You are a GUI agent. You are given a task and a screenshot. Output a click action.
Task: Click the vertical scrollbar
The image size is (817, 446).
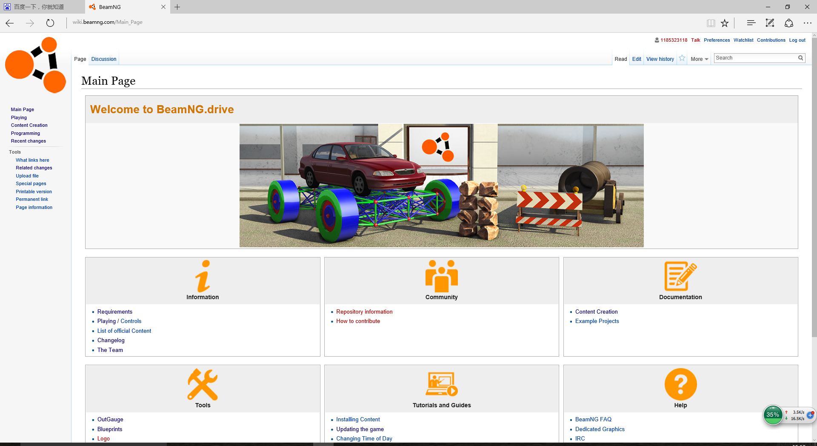[814, 187]
